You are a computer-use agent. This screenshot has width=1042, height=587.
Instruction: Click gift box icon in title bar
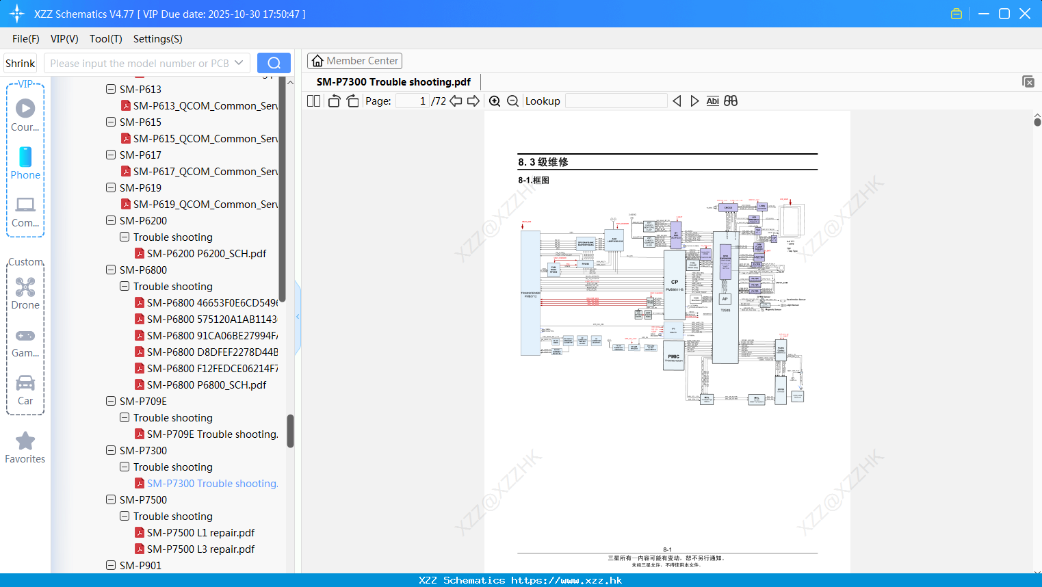[x=956, y=14]
